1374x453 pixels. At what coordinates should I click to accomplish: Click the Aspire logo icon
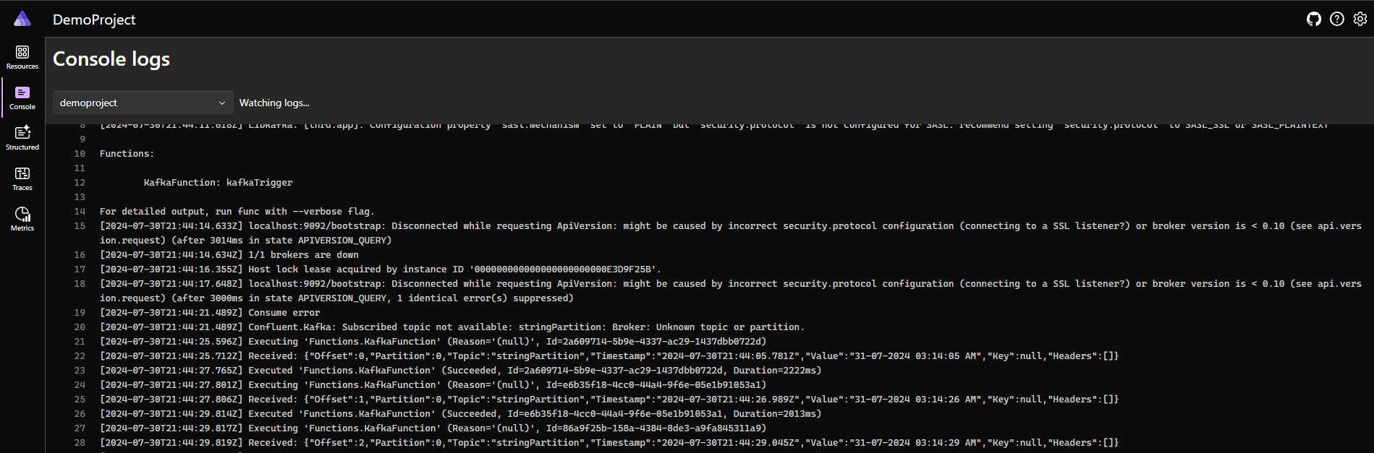coord(22,19)
